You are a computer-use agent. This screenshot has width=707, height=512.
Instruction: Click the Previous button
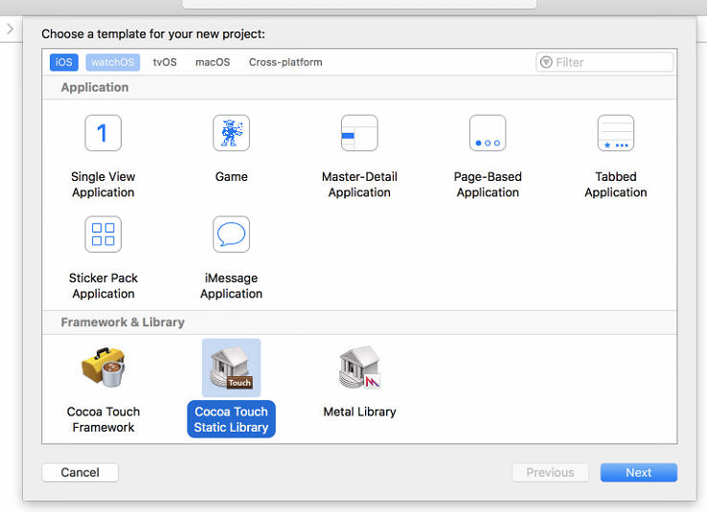[x=550, y=473]
